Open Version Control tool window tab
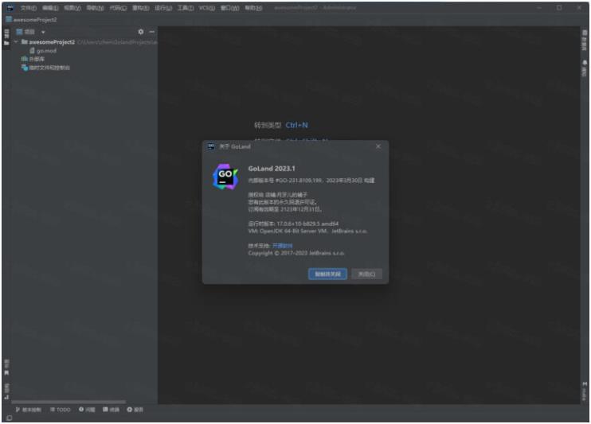Screen dimensions: 591x424 [29, 410]
